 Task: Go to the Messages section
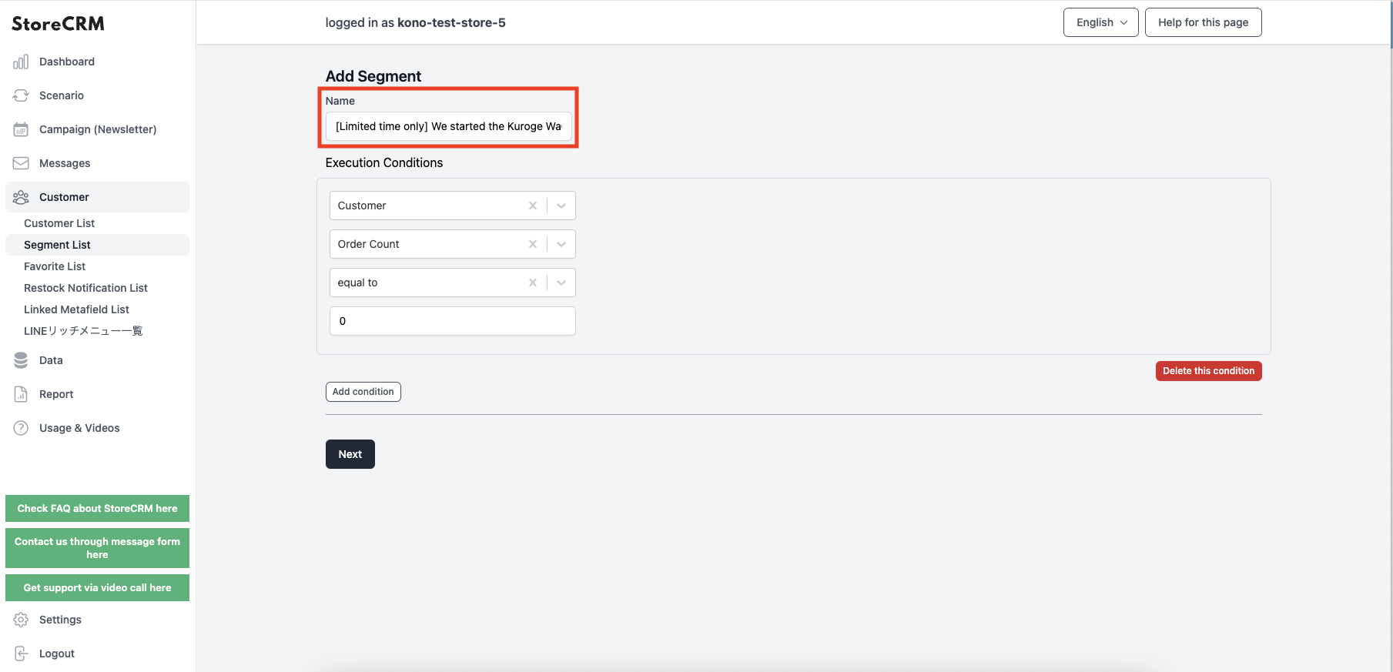pyautogui.click(x=97, y=163)
